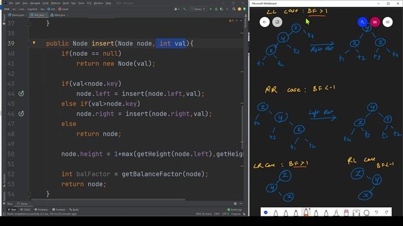Collapse the insert method fold at line 39
Screen dimensions: 403x226
point(28,43)
